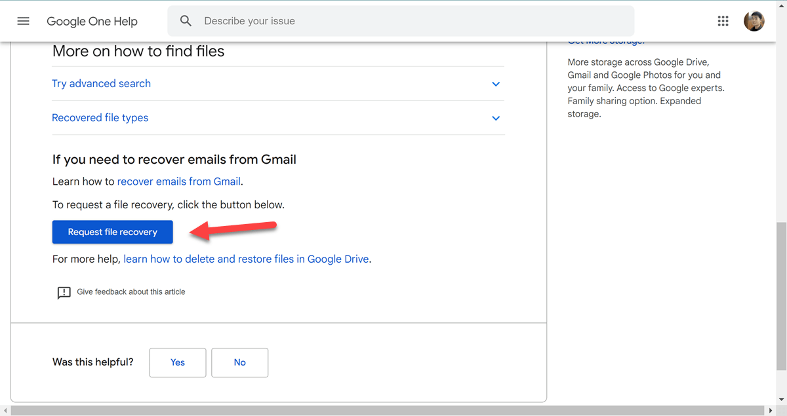The height and width of the screenshot is (416, 787).
Task: Go to Google One Help home title
Action: click(x=92, y=21)
